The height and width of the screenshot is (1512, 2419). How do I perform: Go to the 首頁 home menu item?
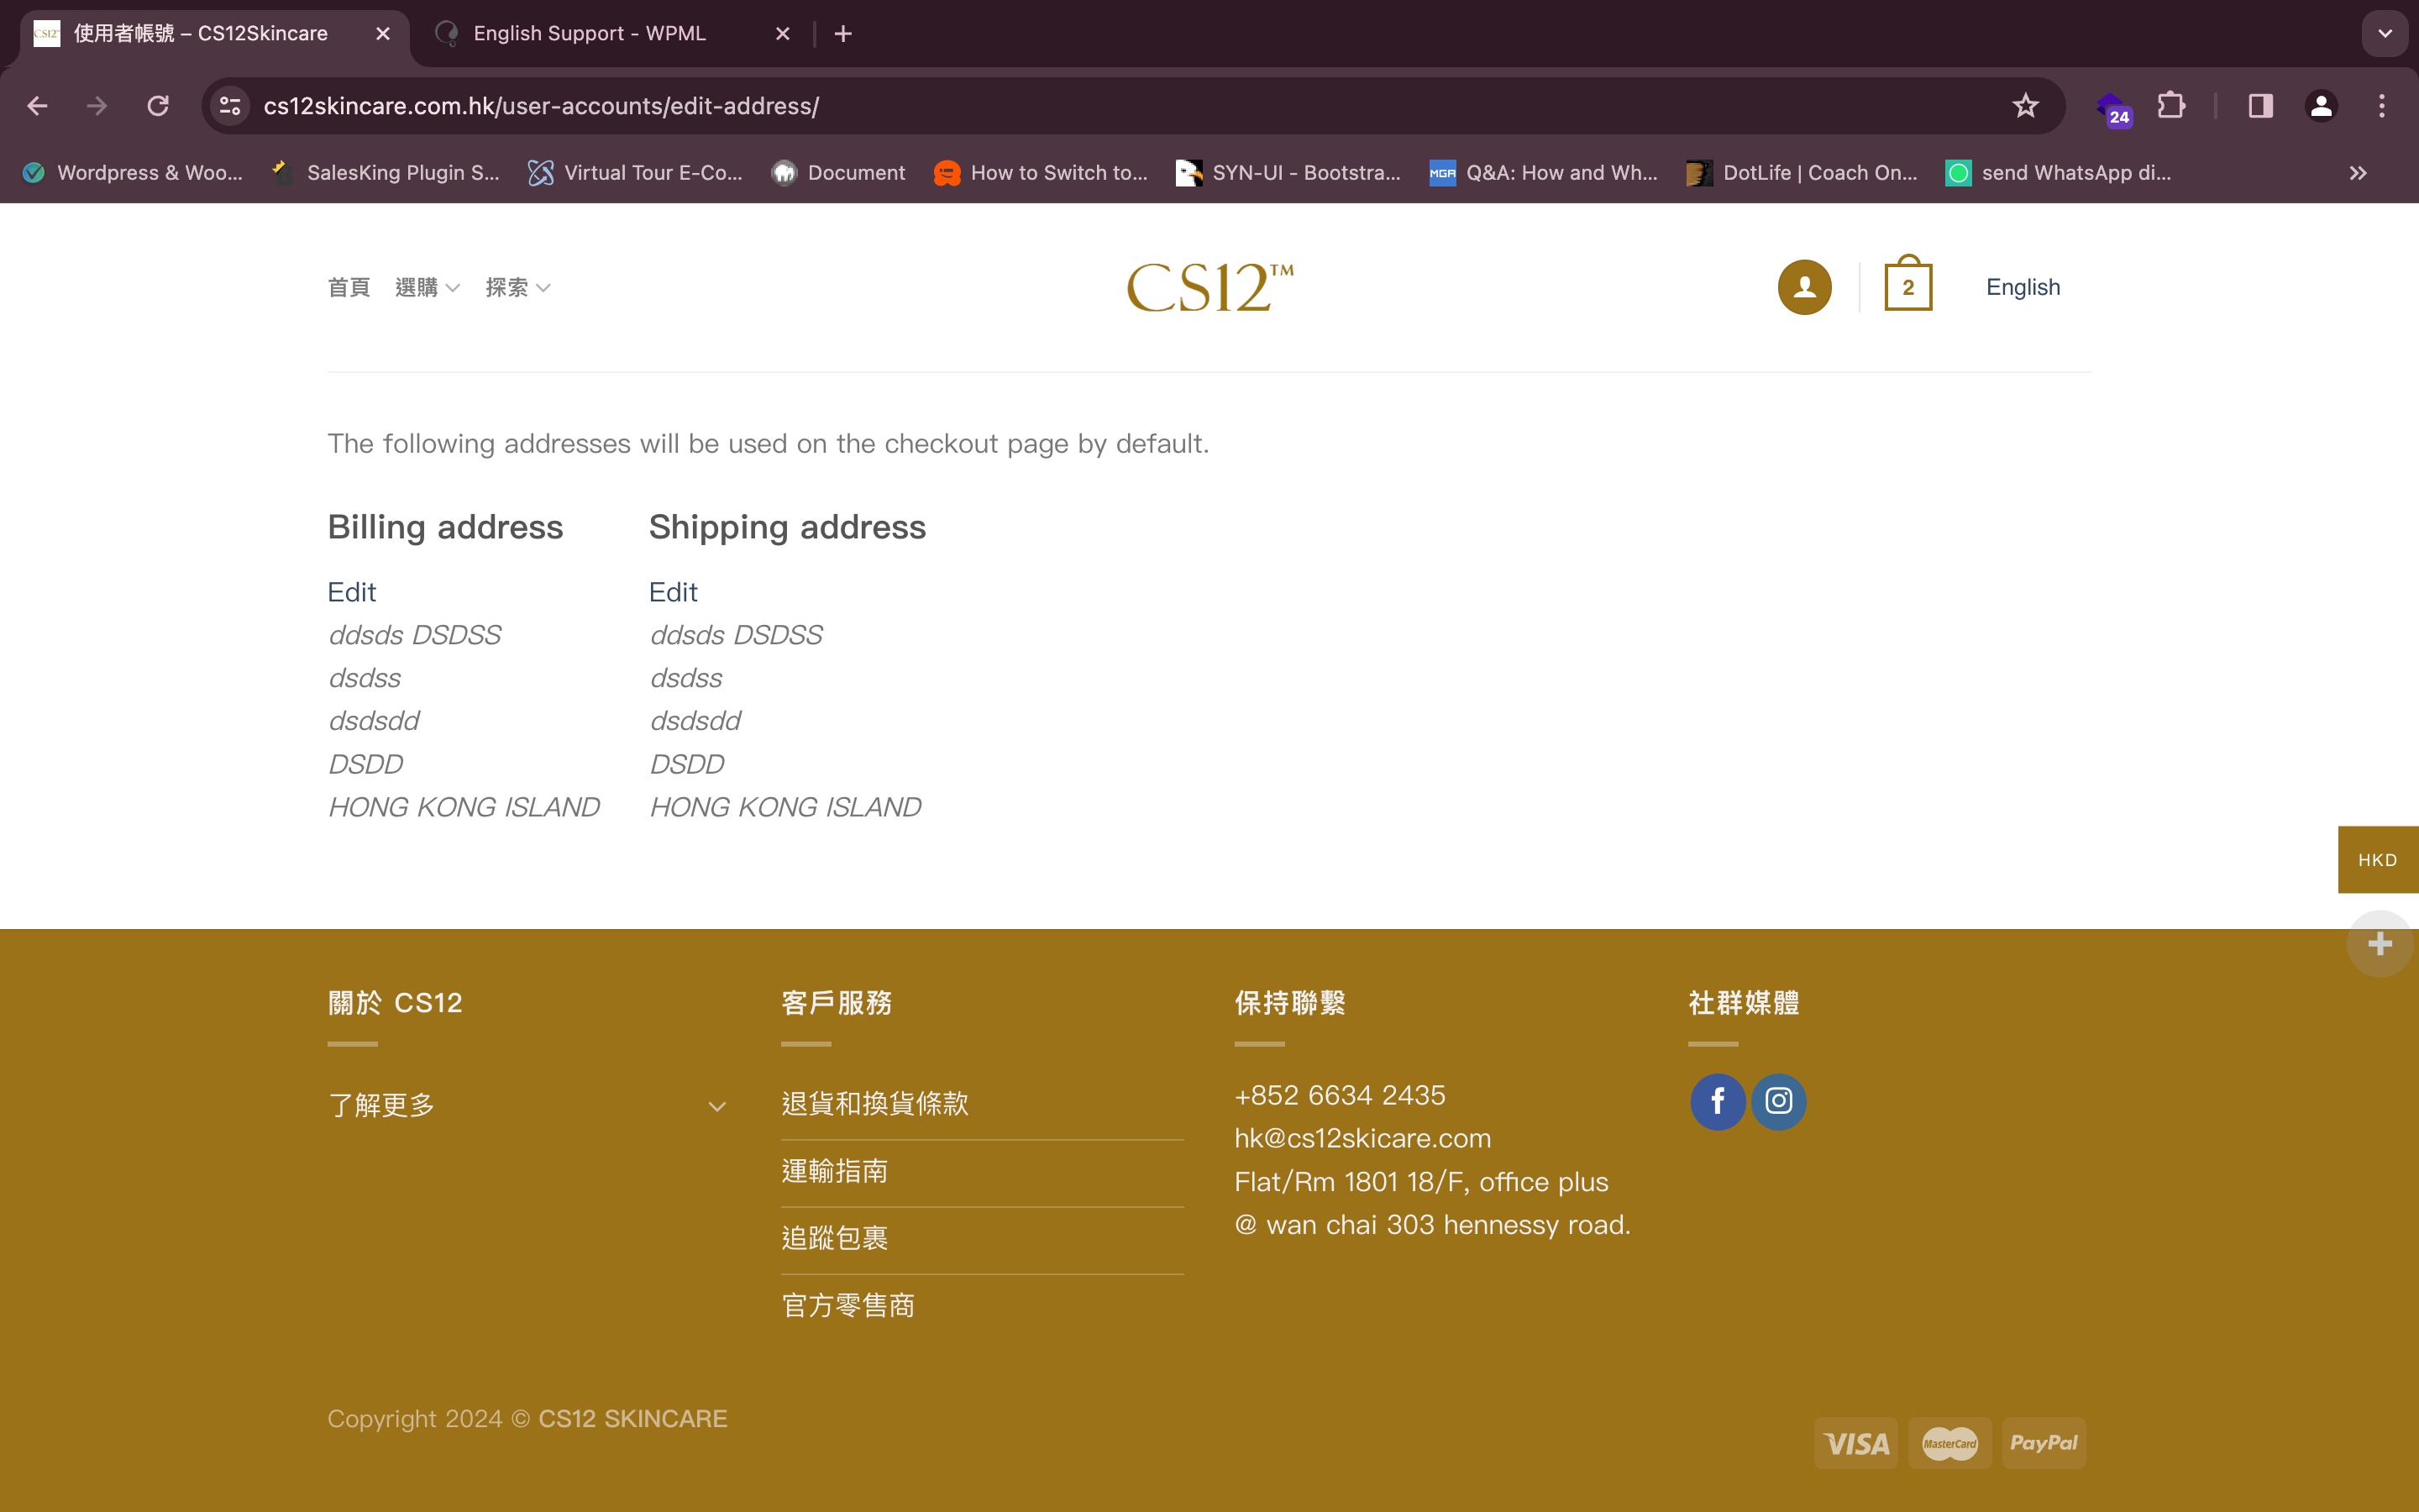click(349, 288)
